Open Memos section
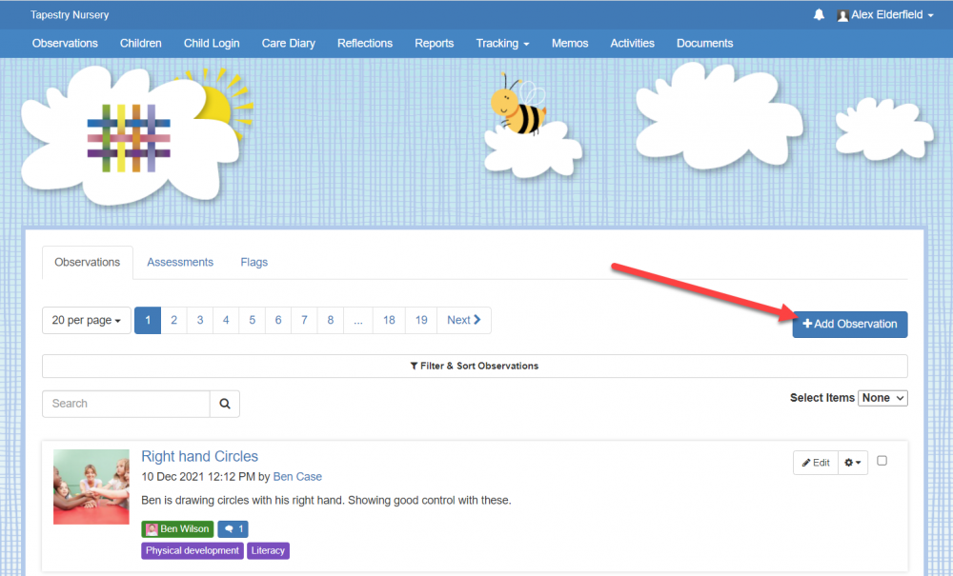This screenshot has width=953, height=576. pos(570,43)
